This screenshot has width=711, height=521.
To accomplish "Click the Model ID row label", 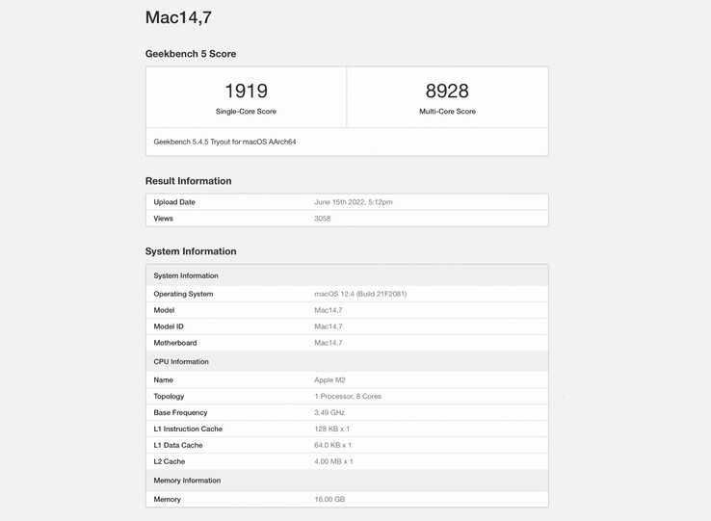I will 169,326.
